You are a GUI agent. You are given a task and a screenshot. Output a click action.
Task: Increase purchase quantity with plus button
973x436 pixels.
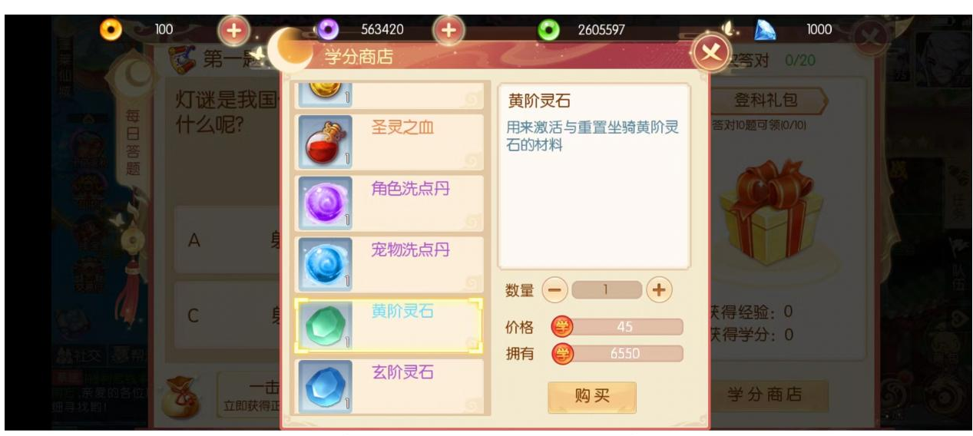658,290
